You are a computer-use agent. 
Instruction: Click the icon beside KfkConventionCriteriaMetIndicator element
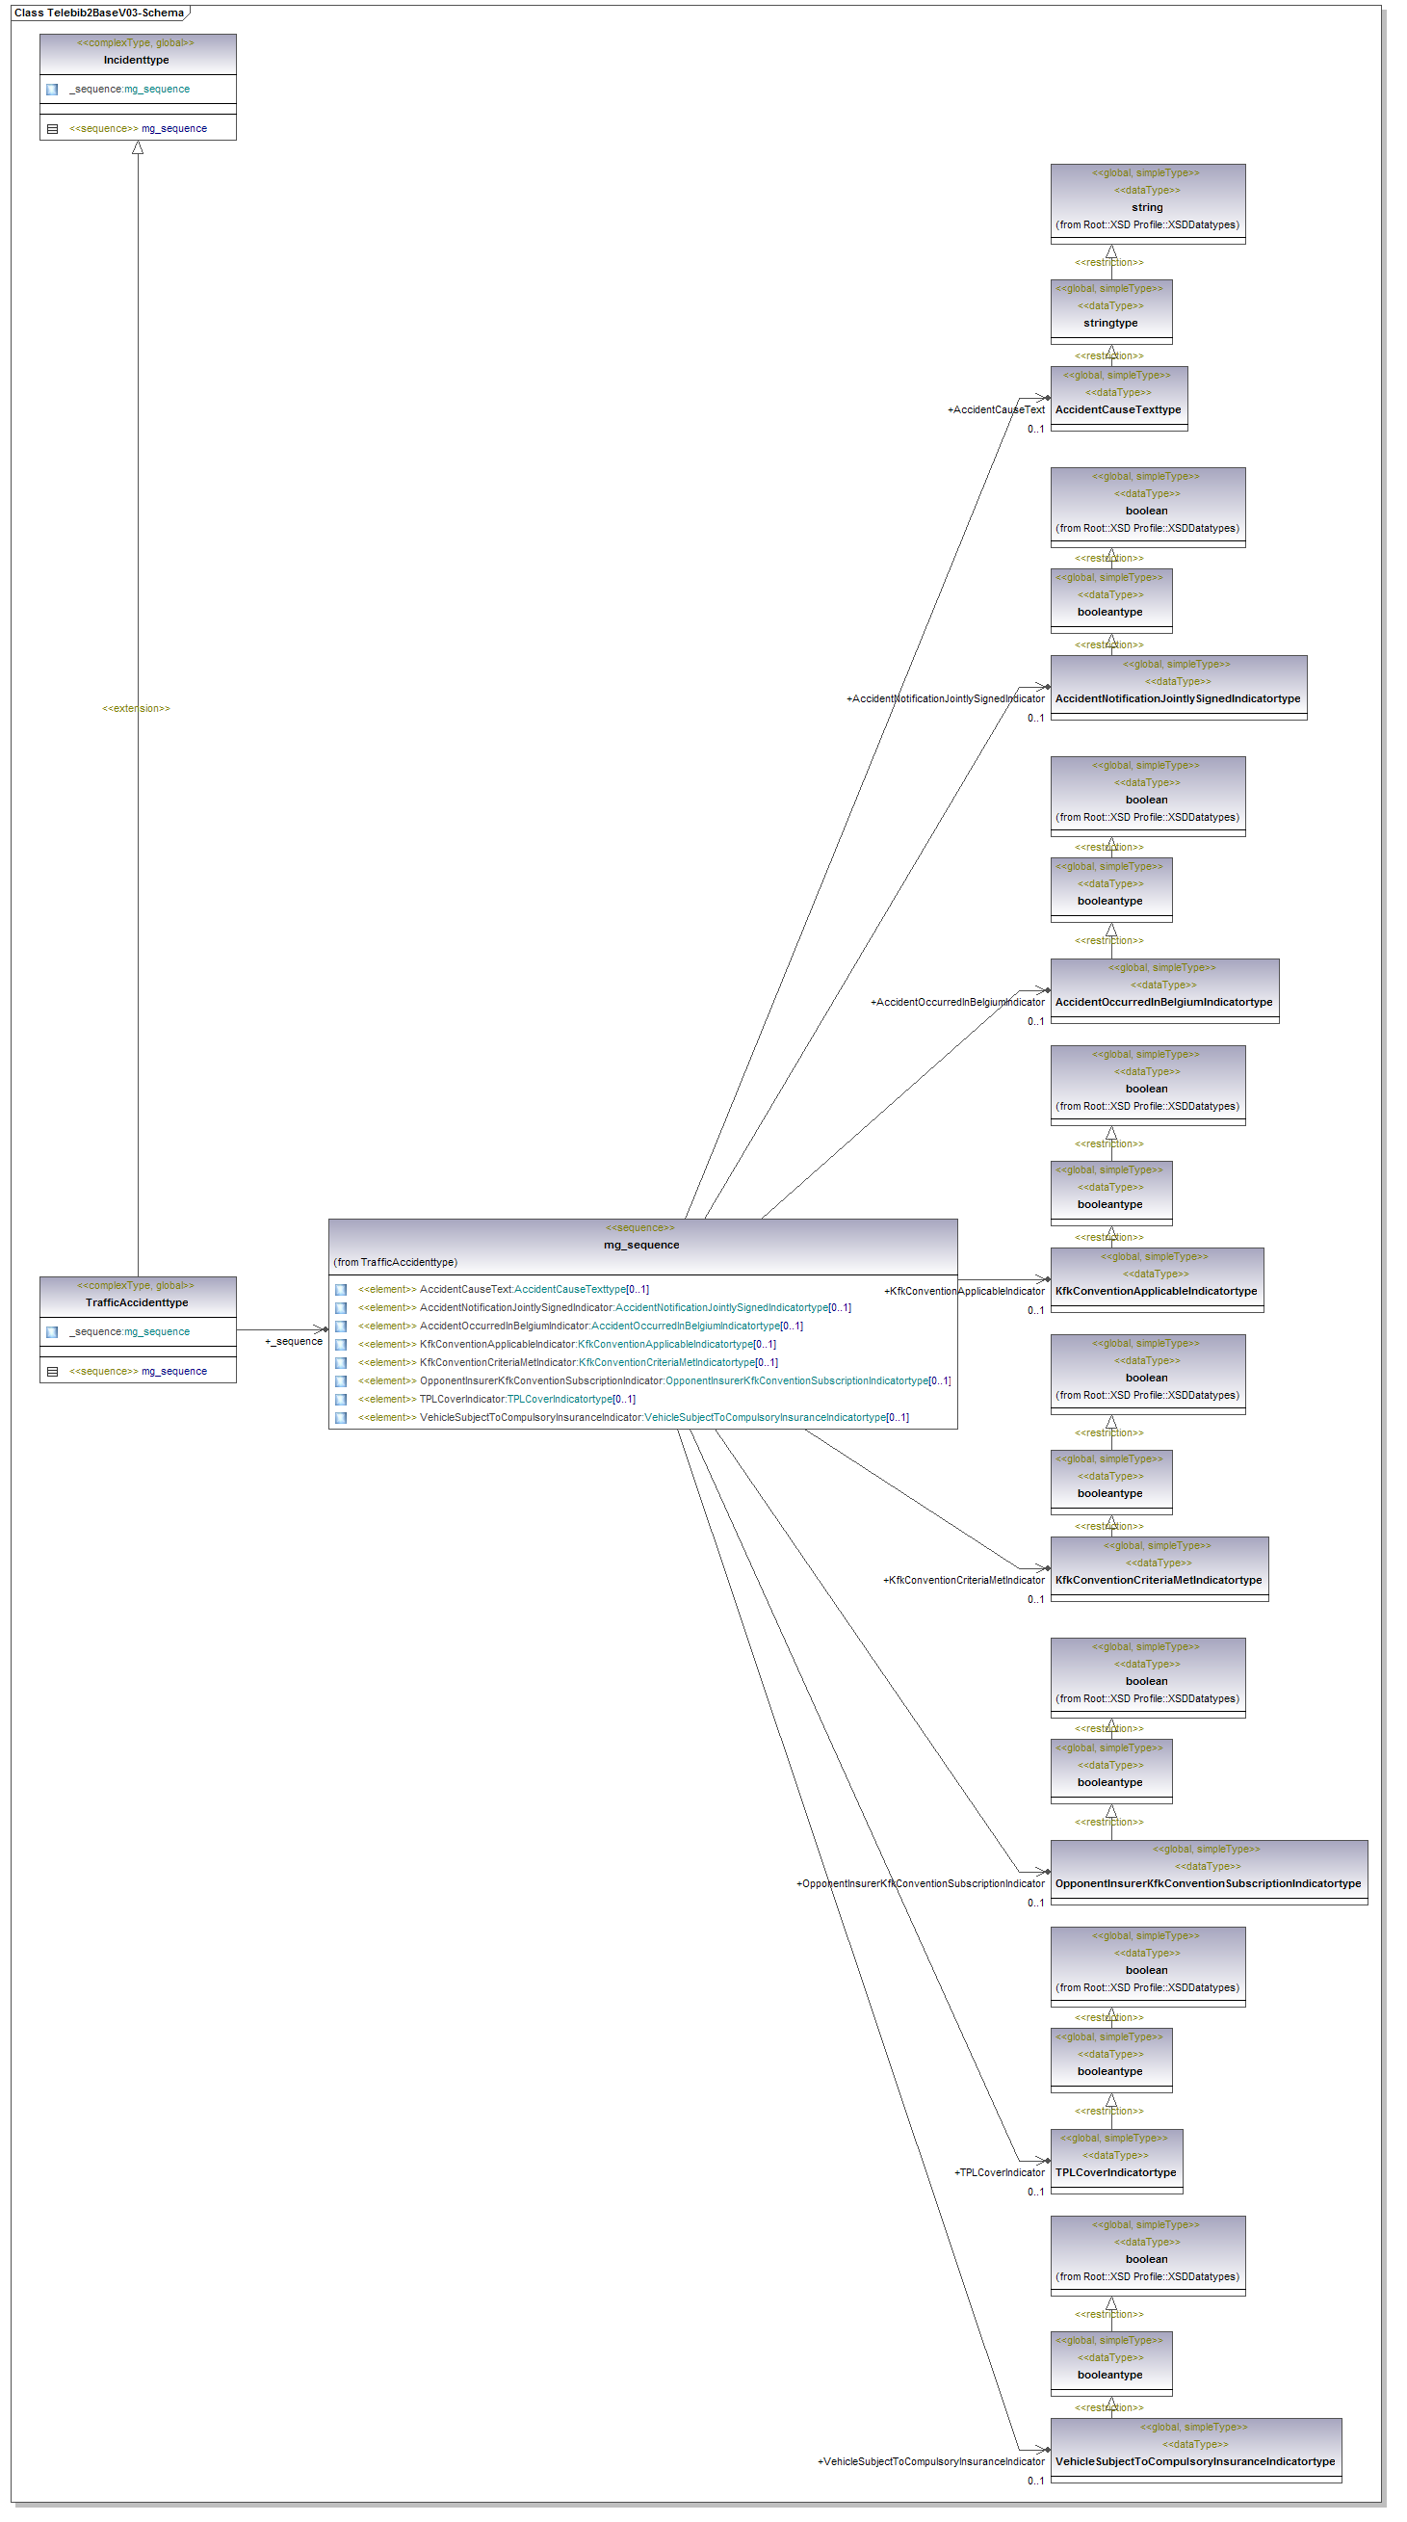point(341,1363)
